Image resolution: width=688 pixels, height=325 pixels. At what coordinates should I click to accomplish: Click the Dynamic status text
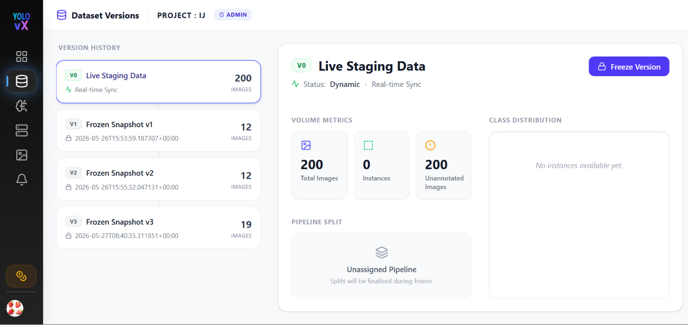345,84
